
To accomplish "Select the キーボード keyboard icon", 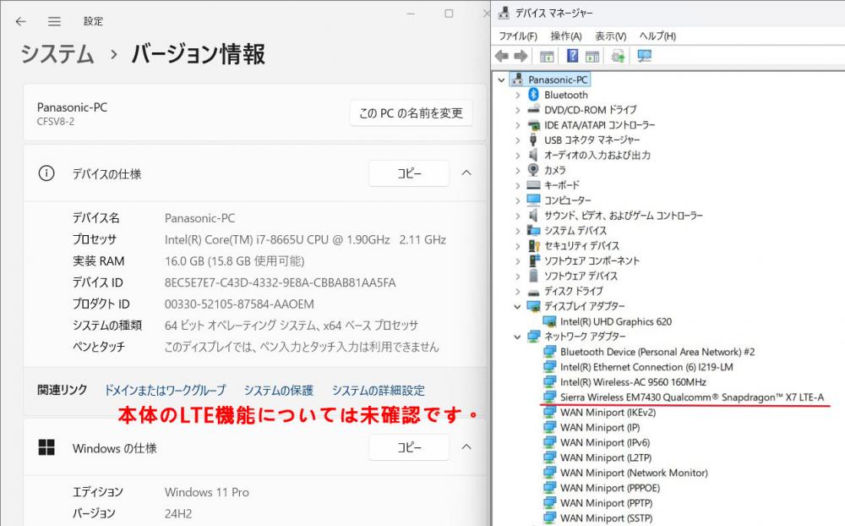I will (x=533, y=185).
